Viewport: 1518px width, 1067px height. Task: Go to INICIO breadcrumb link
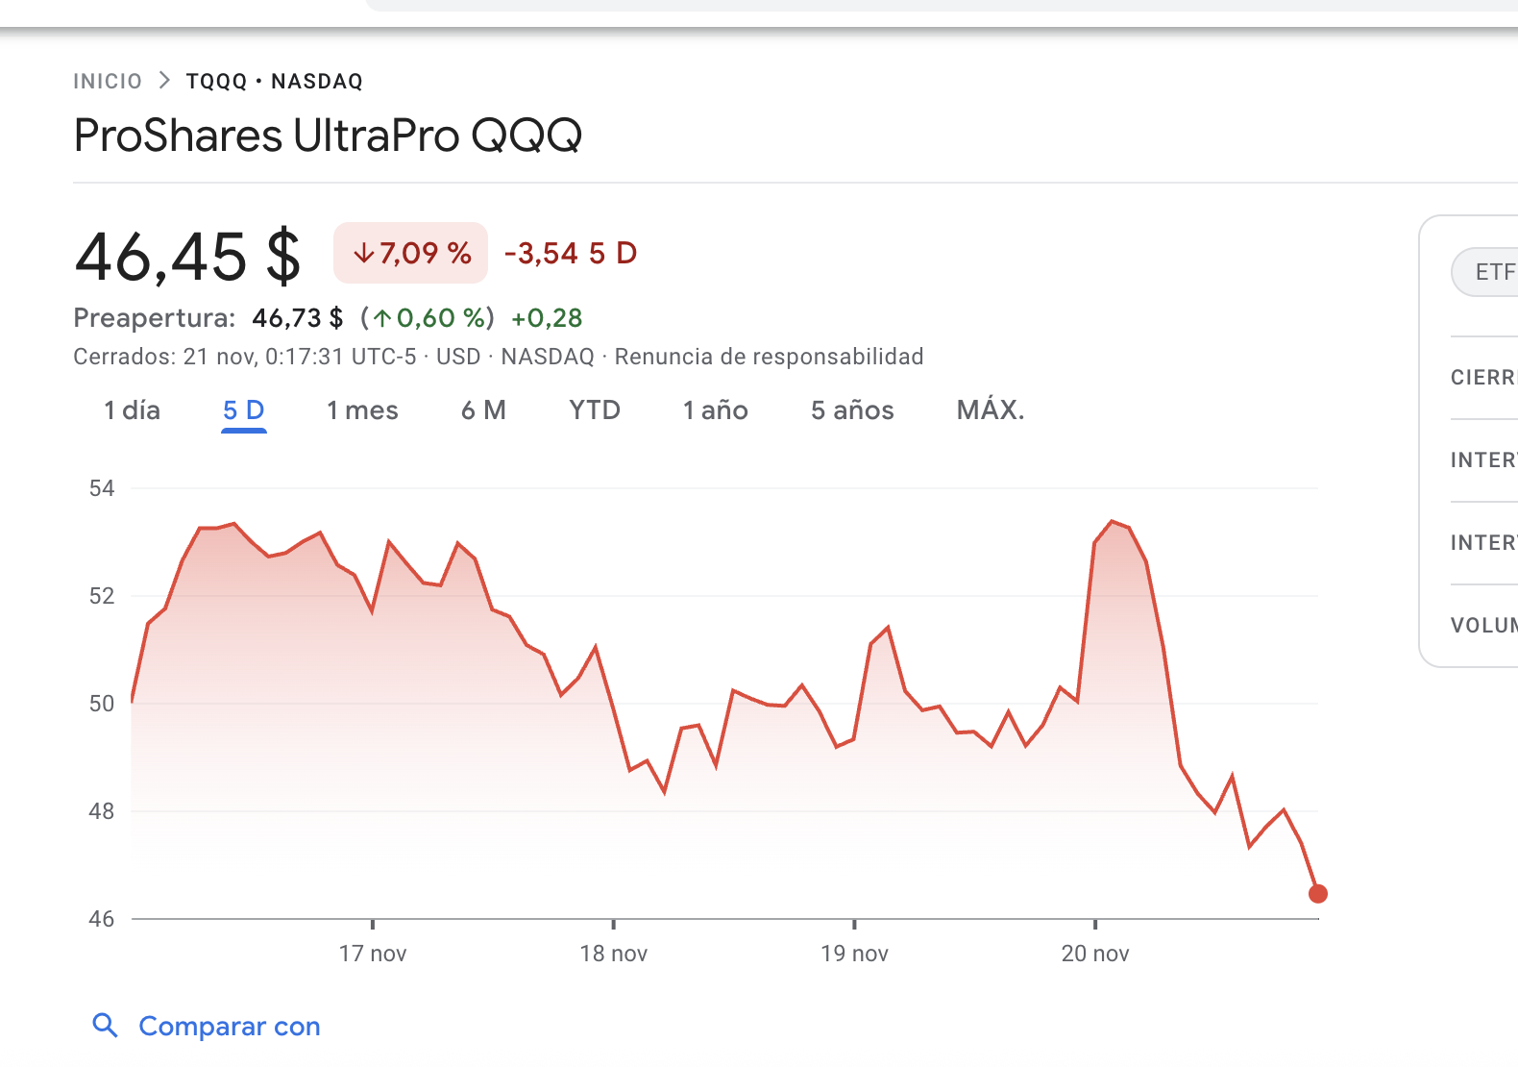click(x=108, y=82)
